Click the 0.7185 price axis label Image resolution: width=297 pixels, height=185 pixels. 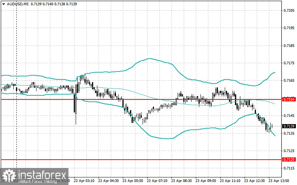tap(289, 46)
